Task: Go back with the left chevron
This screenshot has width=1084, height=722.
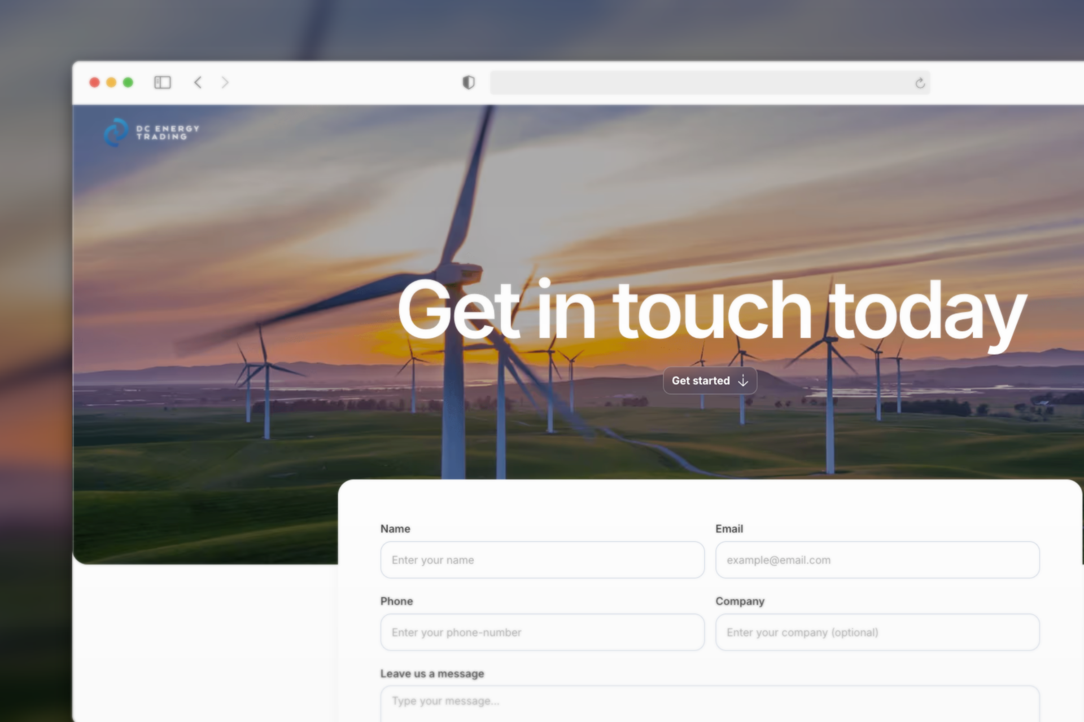Action: click(x=198, y=82)
